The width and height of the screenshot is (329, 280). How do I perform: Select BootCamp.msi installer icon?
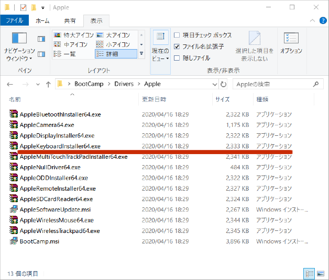(x=14, y=241)
